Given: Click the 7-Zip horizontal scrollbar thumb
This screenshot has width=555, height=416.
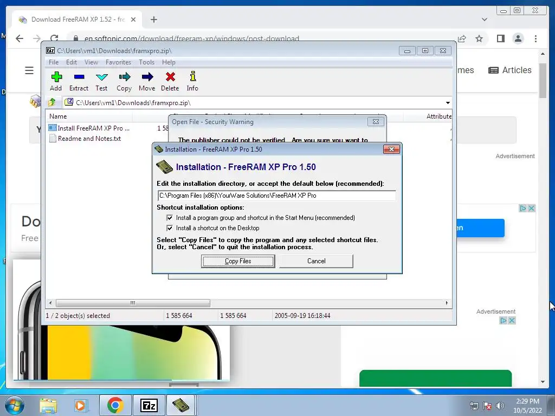Looking at the screenshot, I should (x=133, y=303).
